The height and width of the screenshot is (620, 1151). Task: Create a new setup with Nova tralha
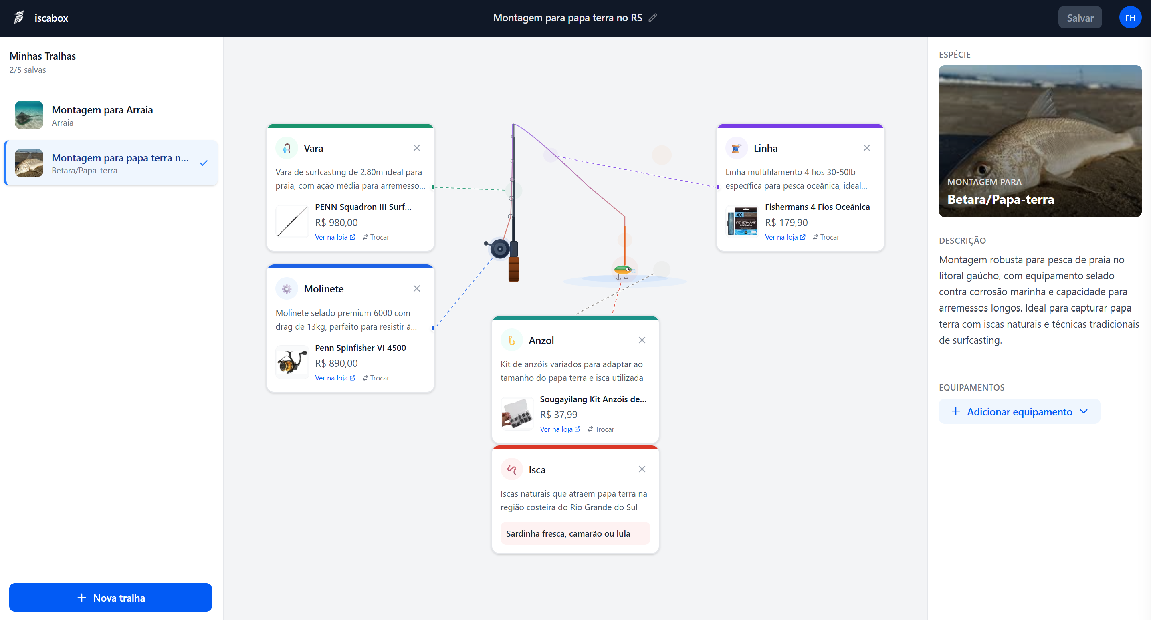click(110, 597)
